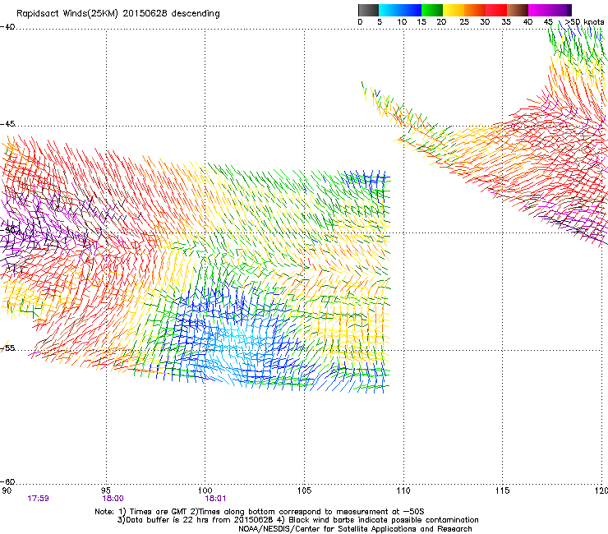Click the red 30-35 knots legend swatch
Image resolution: width=608 pixels, height=534 pixels.
pyautogui.click(x=496, y=10)
